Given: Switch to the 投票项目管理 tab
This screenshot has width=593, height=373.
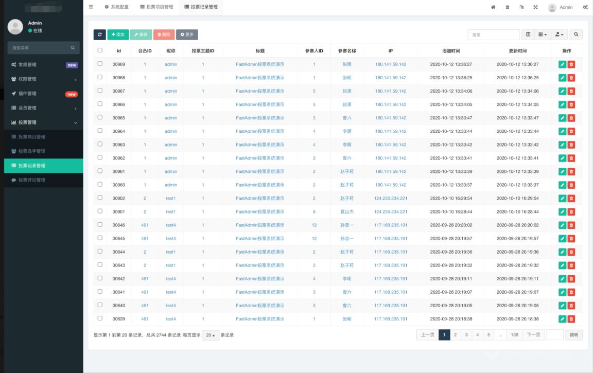Looking at the screenshot, I should pos(156,7).
